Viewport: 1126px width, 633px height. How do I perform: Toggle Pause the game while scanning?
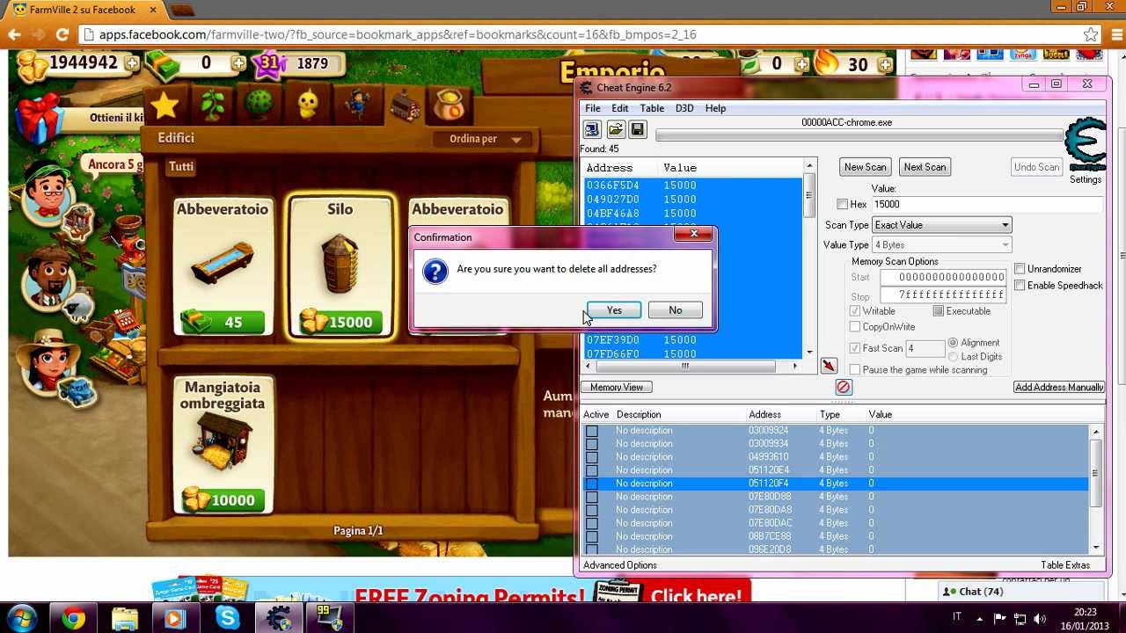[x=855, y=370]
